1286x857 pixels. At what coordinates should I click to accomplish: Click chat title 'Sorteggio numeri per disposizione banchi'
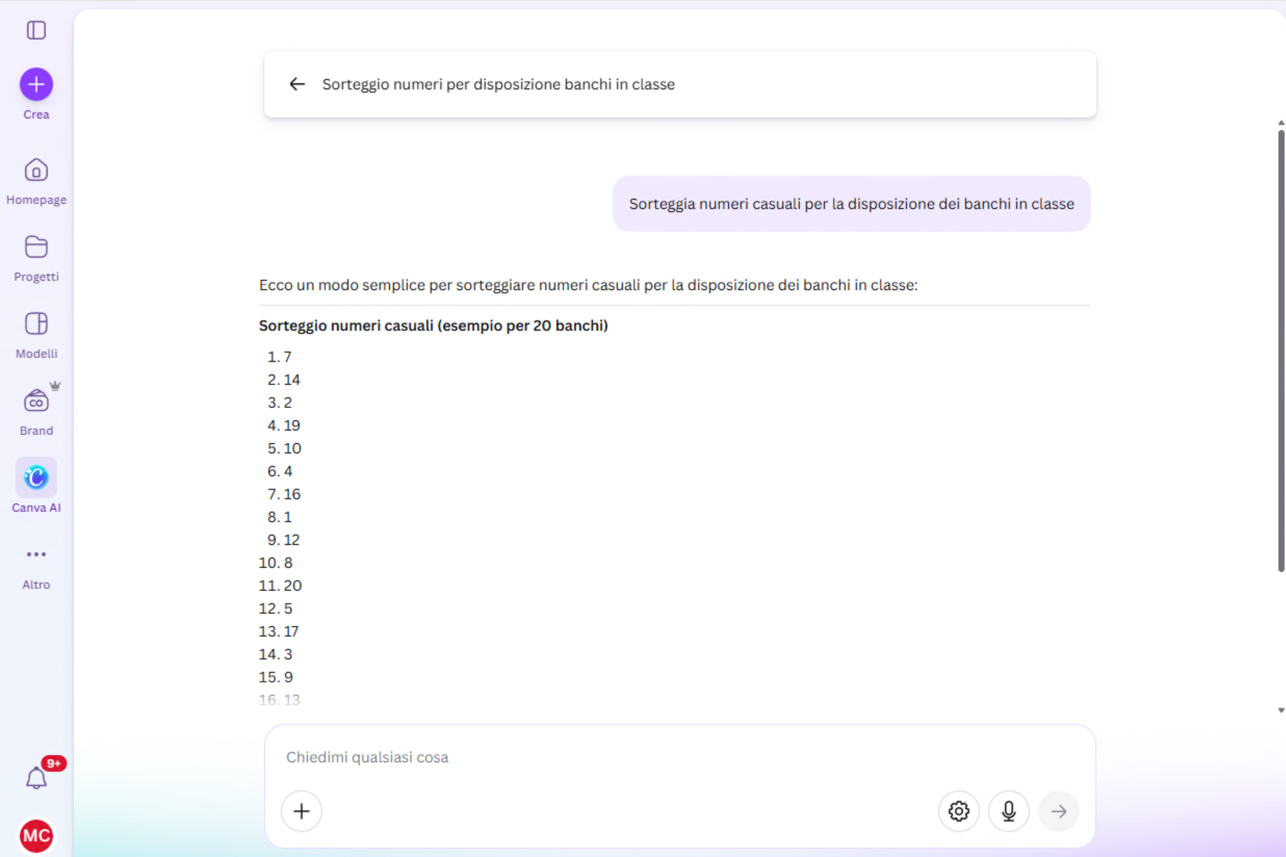point(498,84)
